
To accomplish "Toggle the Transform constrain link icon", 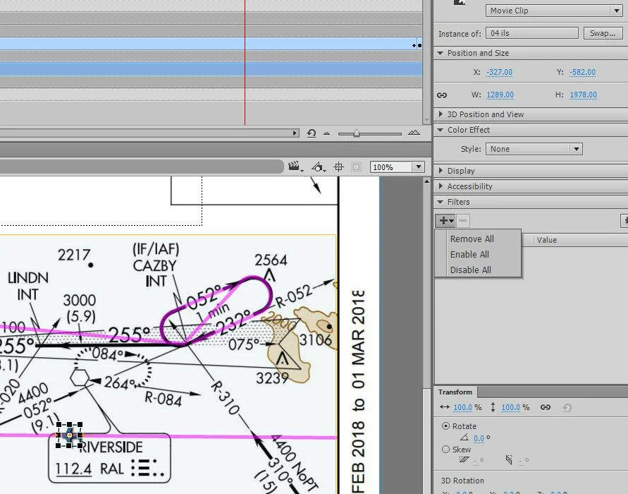I will point(545,407).
